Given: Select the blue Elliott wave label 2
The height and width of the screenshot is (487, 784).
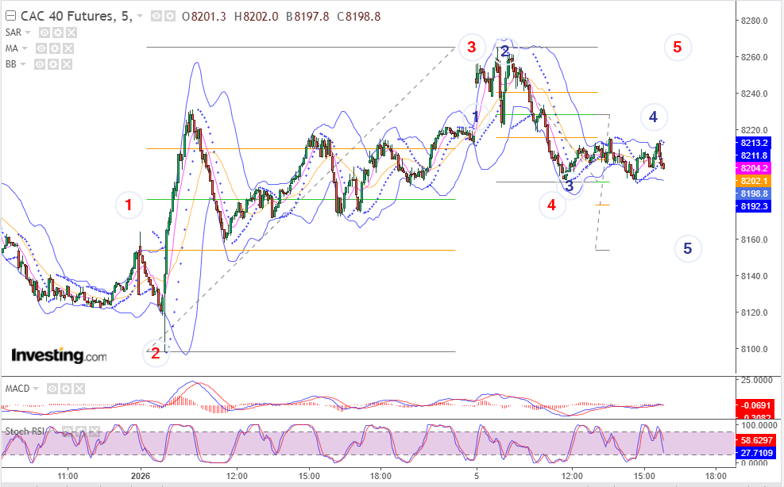Looking at the screenshot, I should 504,51.
